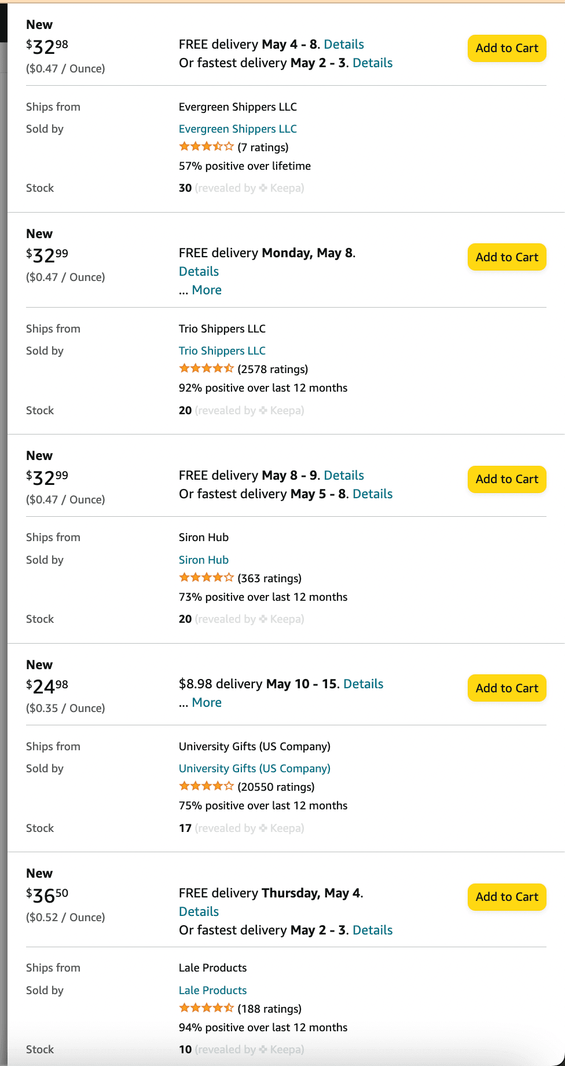The width and height of the screenshot is (565, 1066).
Task: Click the Keepa icon next to stock 30
Action: pos(263,188)
